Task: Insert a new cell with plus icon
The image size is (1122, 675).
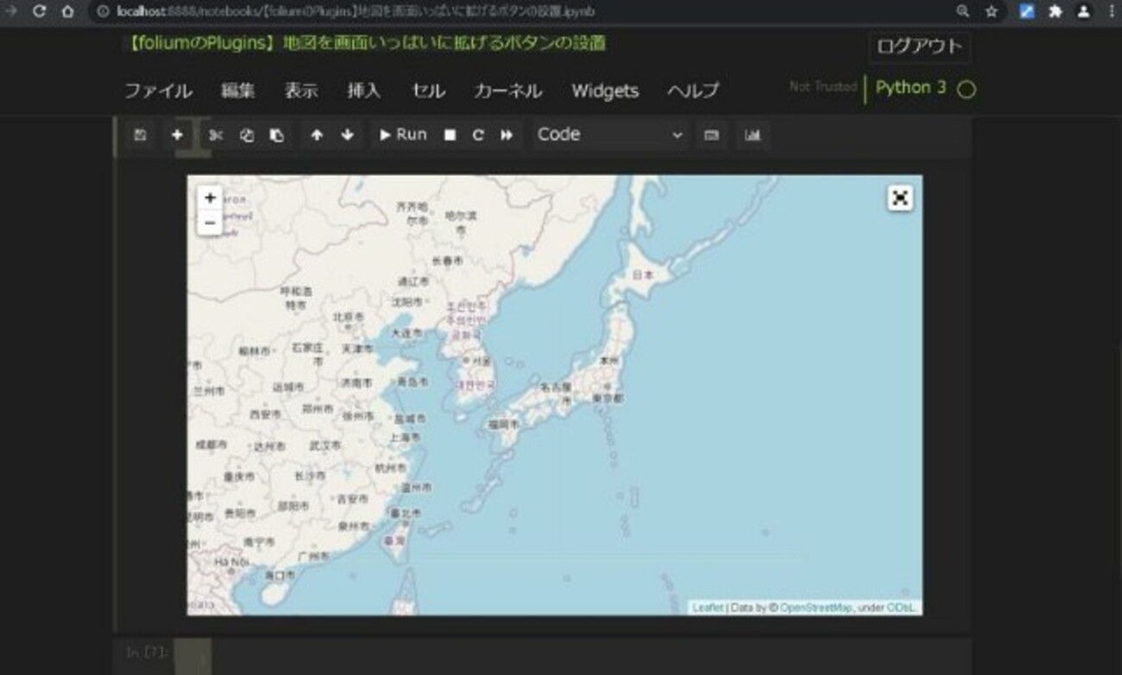Action: pos(177,135)
